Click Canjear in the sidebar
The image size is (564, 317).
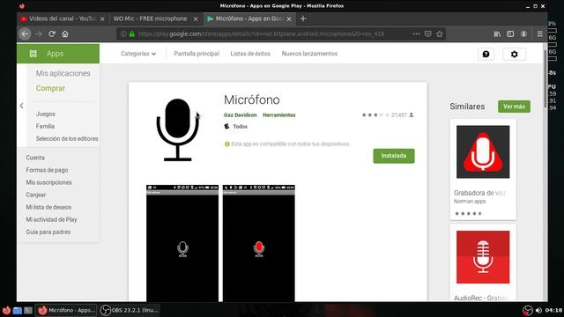point(36,195)
